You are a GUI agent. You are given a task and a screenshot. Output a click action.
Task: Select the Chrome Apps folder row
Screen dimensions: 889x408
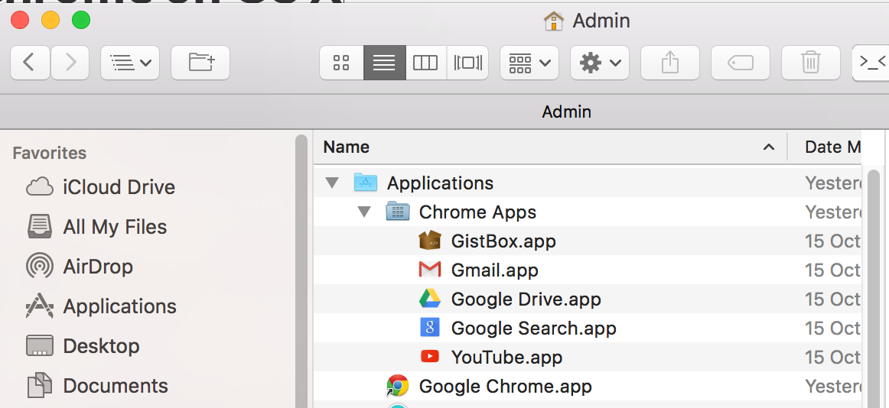(587, 212)
